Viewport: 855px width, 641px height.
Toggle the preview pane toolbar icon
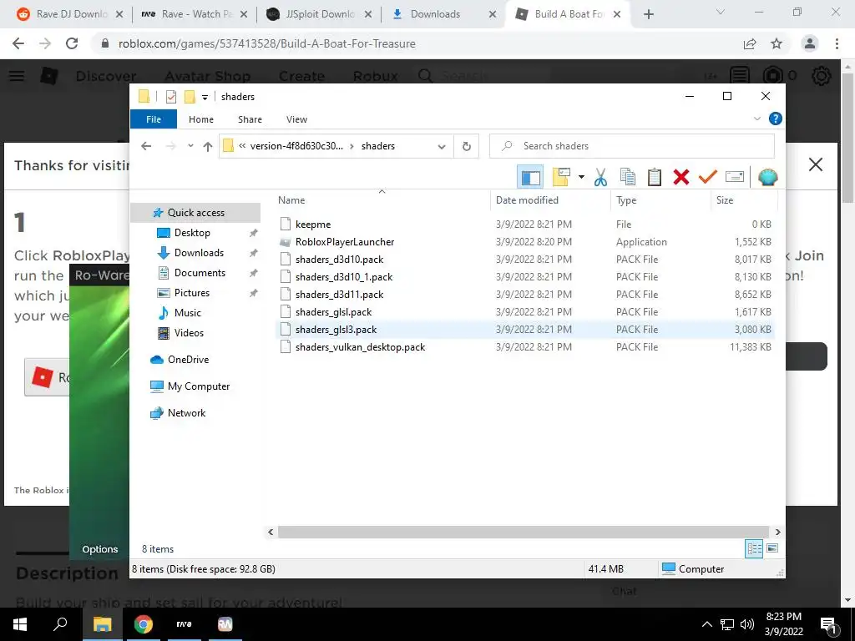click(530, 177)
